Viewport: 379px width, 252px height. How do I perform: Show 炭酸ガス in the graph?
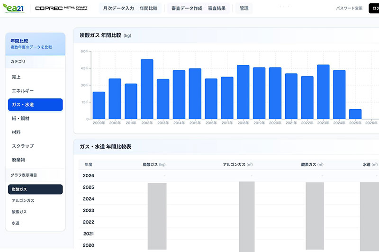tap(35, 189)
